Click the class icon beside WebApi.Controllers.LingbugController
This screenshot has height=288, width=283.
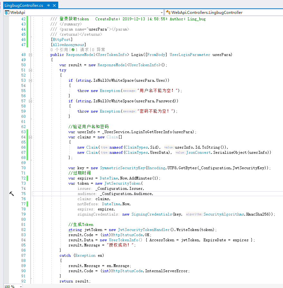point(168,12)
